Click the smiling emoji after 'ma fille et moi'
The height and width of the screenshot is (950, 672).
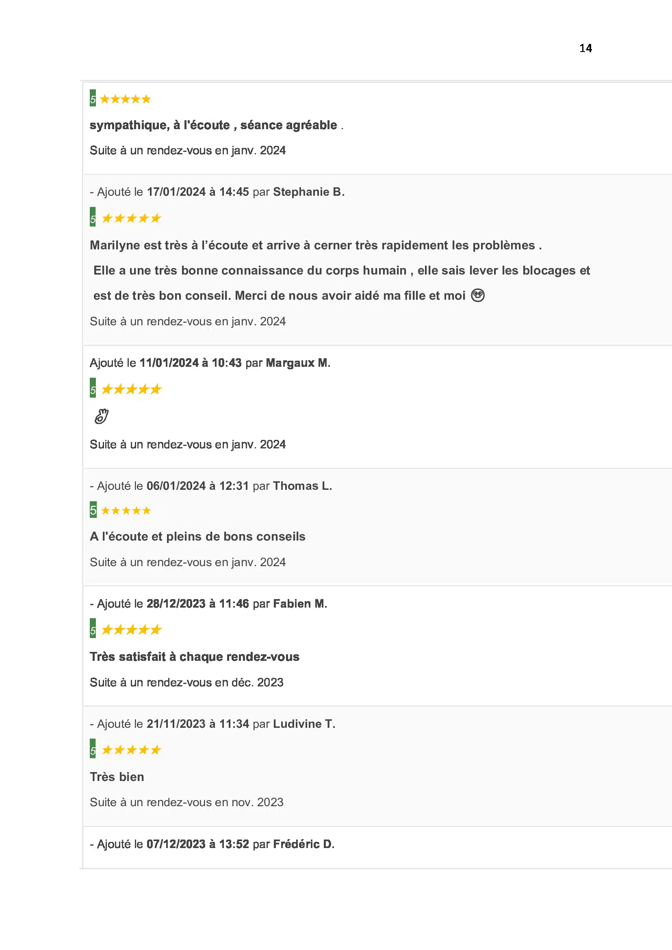(x=477, y=295)
